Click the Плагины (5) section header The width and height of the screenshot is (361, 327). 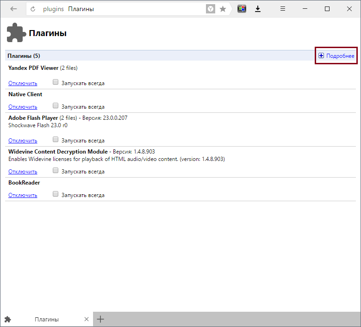(24, 56)
